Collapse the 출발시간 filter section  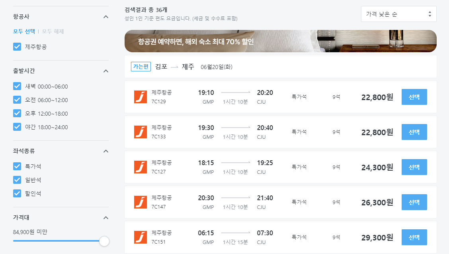[106, 71]
